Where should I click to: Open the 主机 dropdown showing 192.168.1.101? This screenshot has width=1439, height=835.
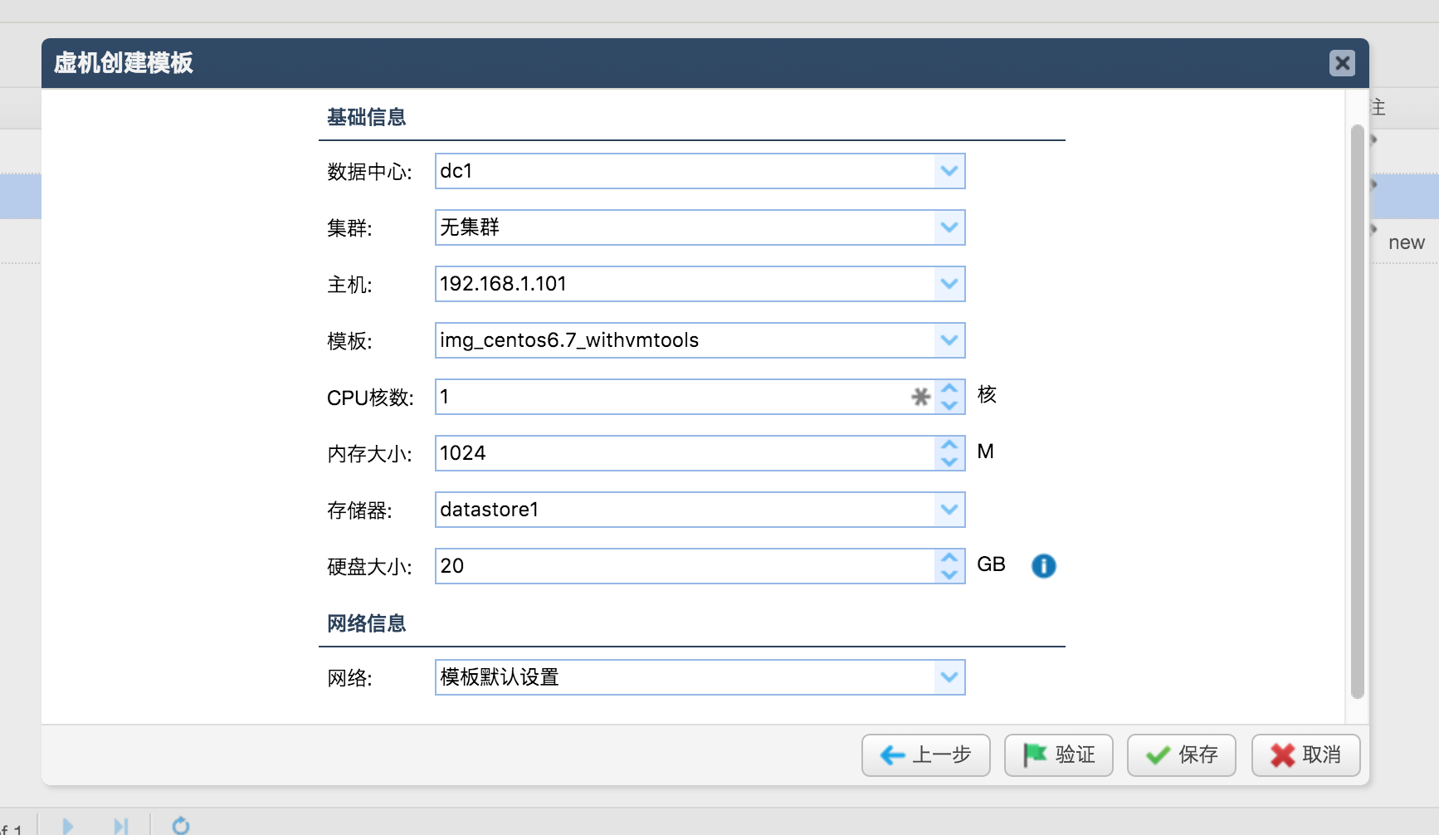949,283
